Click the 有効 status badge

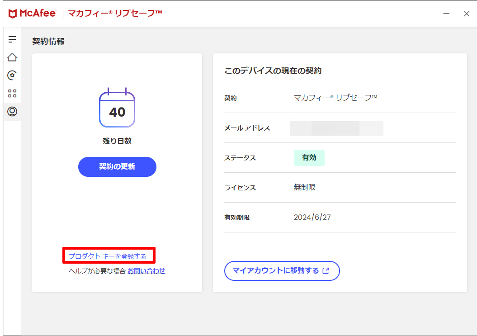tap(309, 158)
